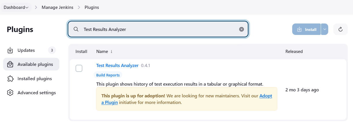Click the Advanced settings gear icon
Screen dimensions: 353x128
point(10,93)
